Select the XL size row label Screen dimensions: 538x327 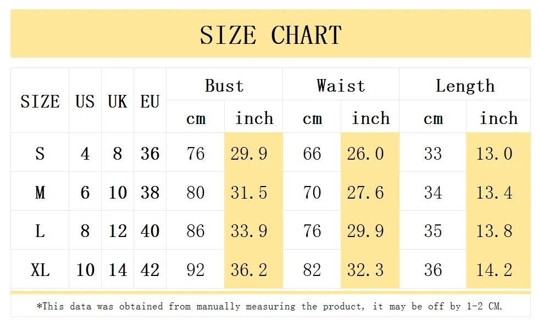pyautogui.click(x=40, y=269)
